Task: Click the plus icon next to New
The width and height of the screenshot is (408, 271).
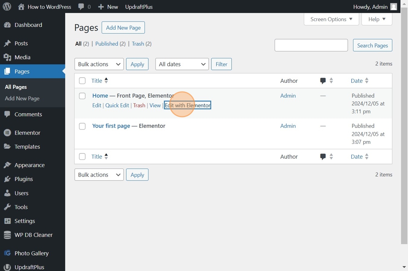Action: [101, 7]
